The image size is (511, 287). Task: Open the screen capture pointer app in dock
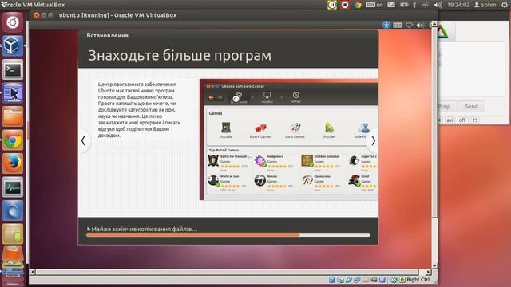point(13,92)
